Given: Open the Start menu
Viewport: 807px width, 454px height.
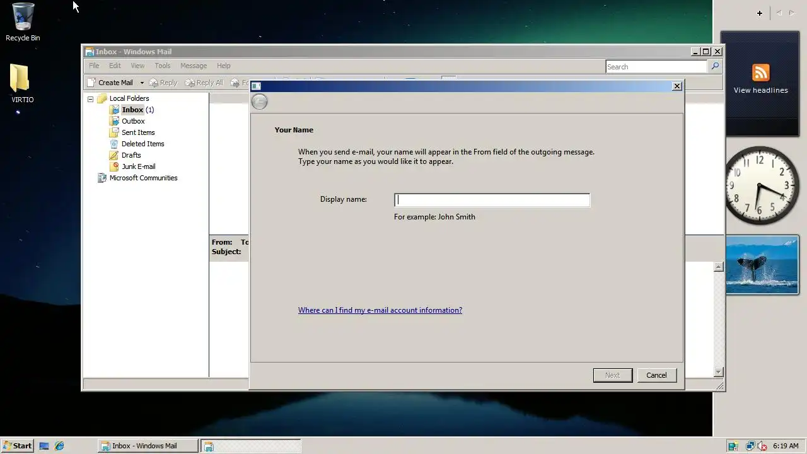Looking at the screenshot, I should pos(17,446).
